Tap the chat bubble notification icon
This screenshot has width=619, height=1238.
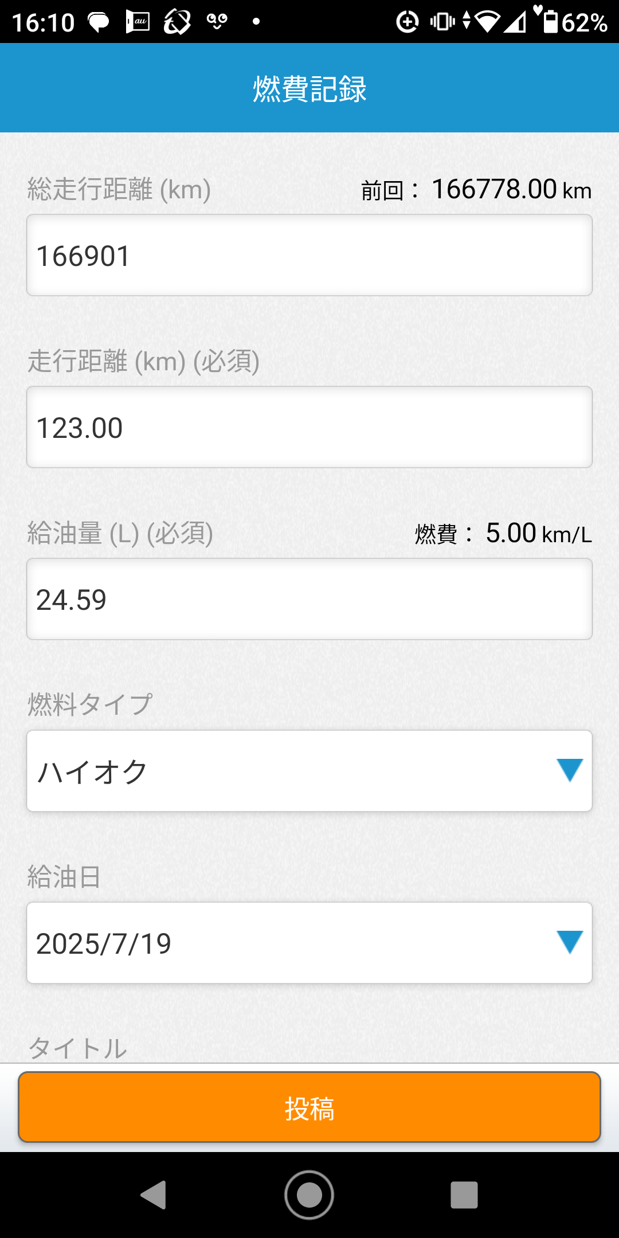[x=99, y=22]
